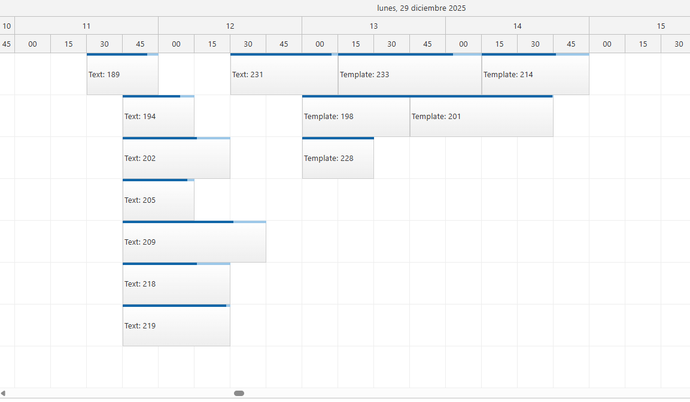Select the hour 12 column header
The height and width of the screenshot is (402, 690).
[x=230, y=26]
